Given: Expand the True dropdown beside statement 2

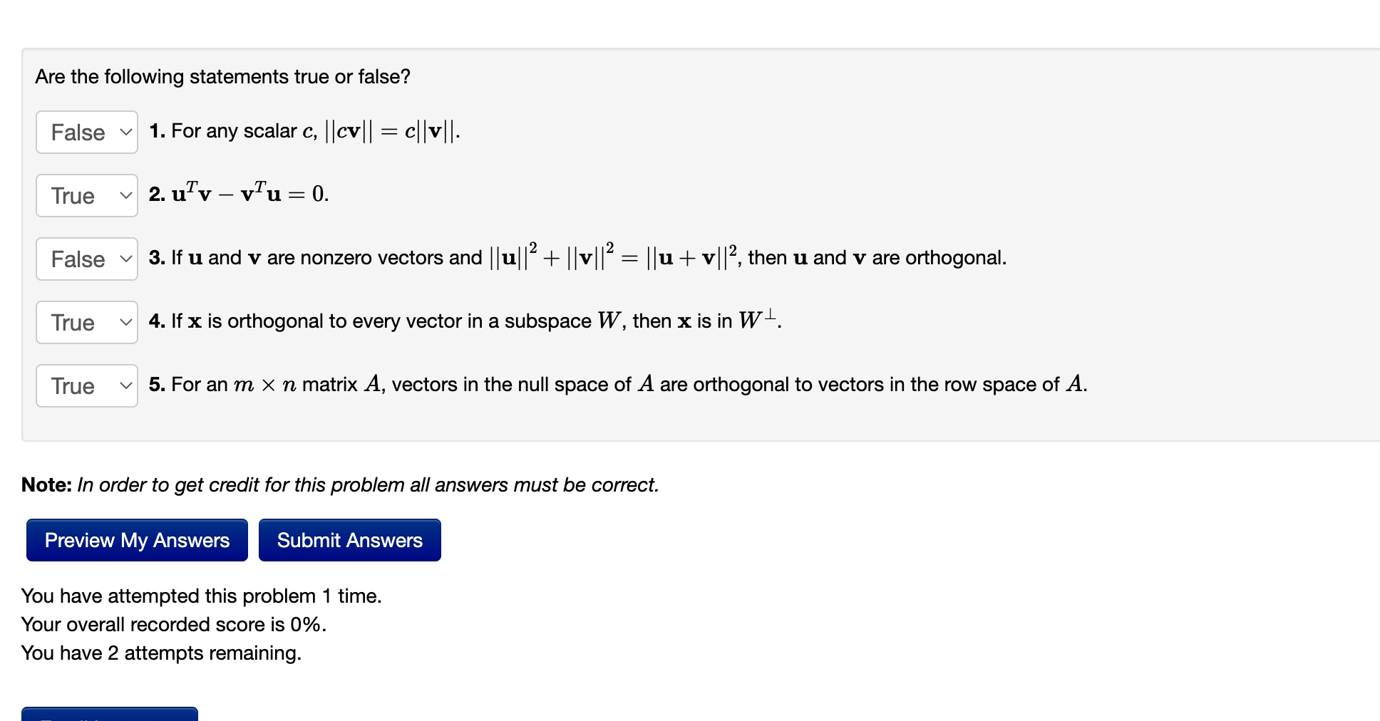Looking at the screenshot, I should pos(87,195).
